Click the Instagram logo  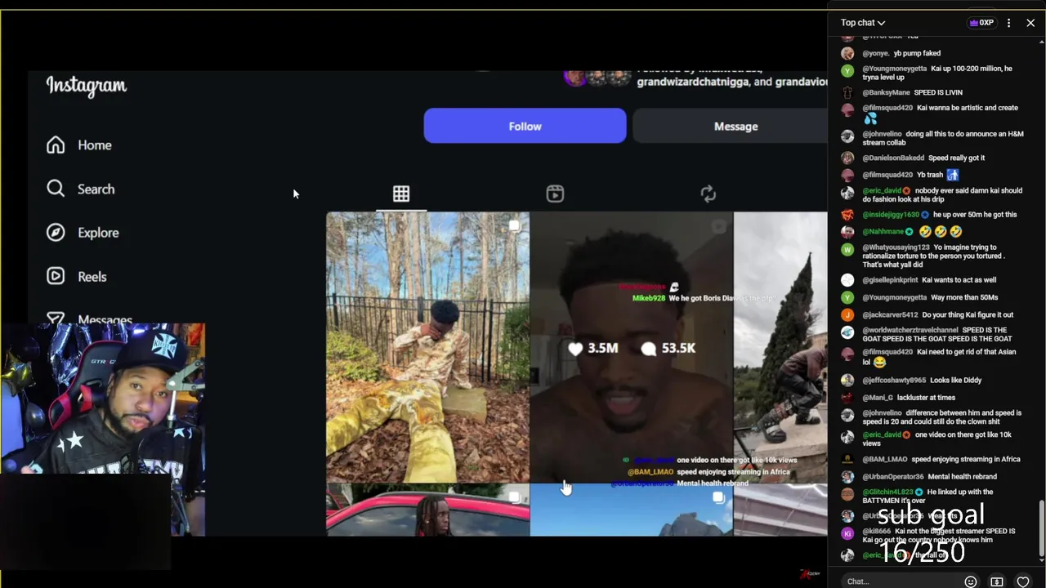[87, 86]
